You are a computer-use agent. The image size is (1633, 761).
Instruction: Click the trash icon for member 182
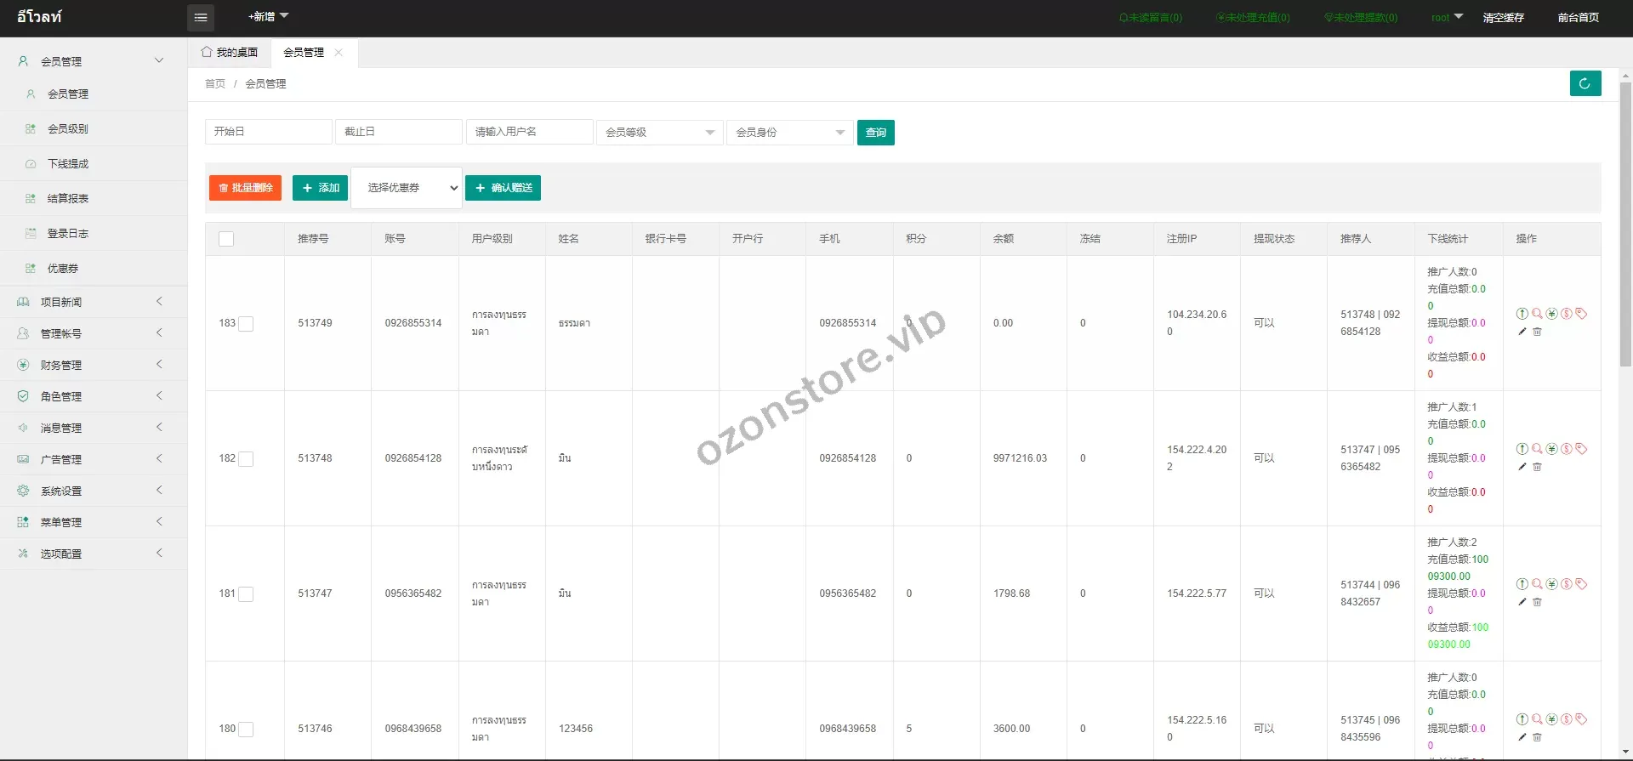[x=1537, y=467]
